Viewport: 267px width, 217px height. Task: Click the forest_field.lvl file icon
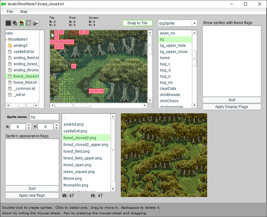[x=10, y=82]
